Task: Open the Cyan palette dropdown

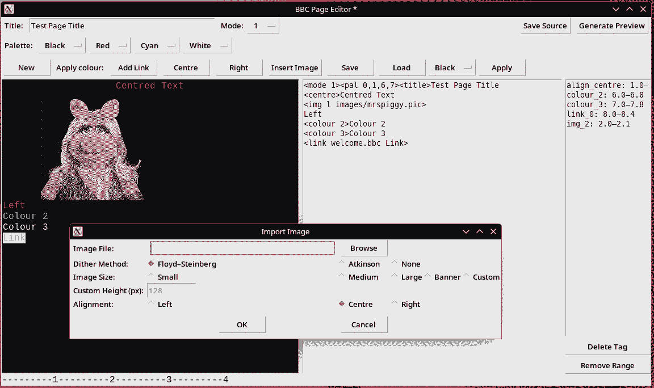Action: [x=156, y=45]
